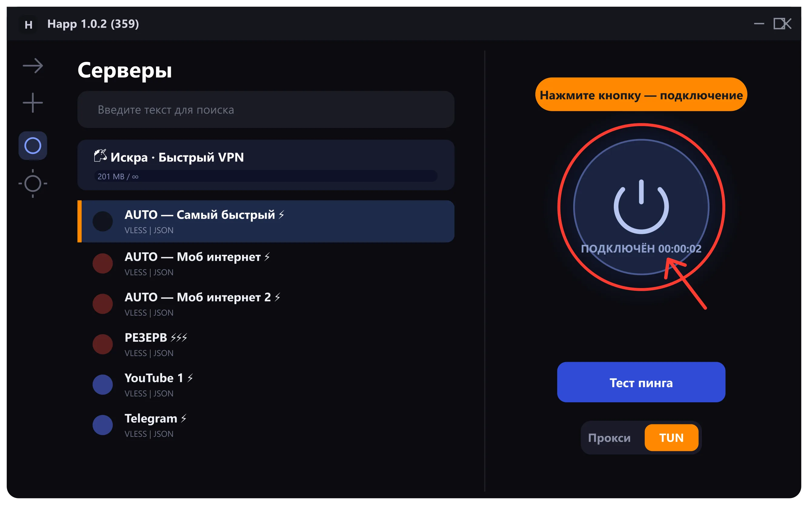This screenshot has height=505, width=808.
Task: Switch connection mode to Прокси
Action: point(609,437)
